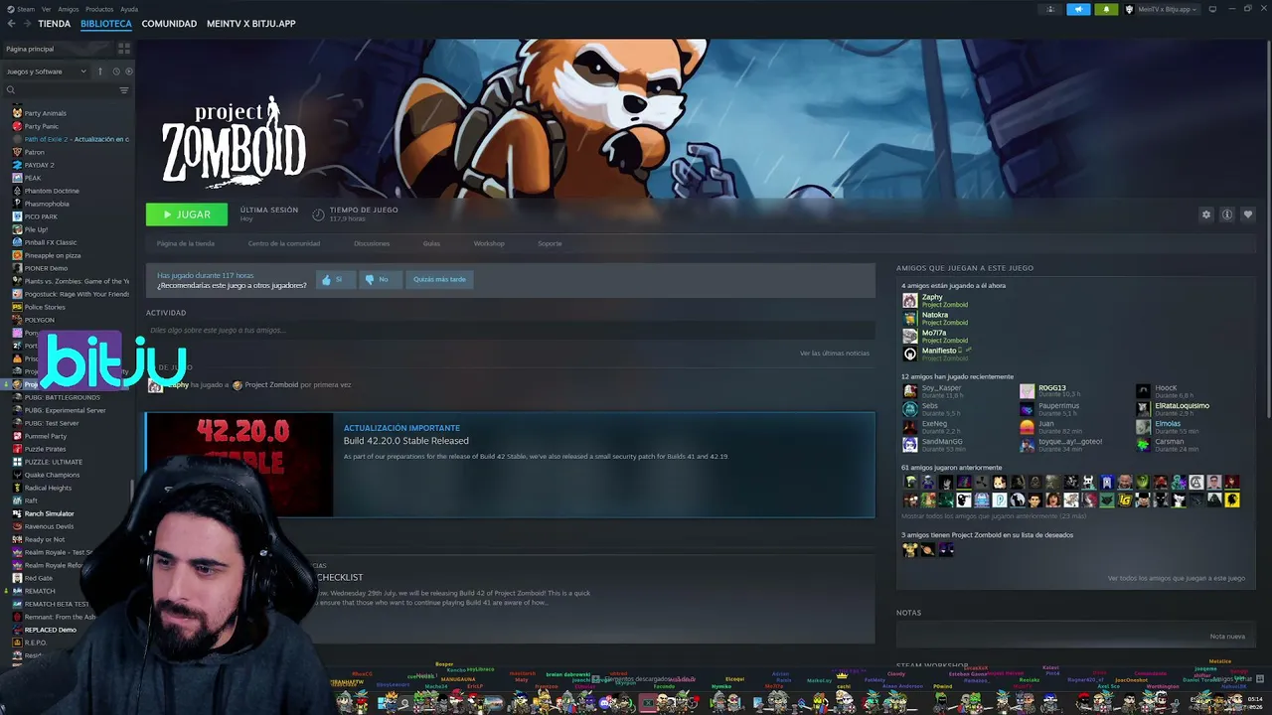
Task: Open the game settings gear icon
Action: pyautogui.click(x=1206, y=214)
